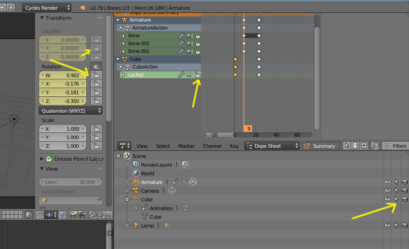409x249 pixels.
Task: Copy the pose with the clipboard arrow icon
Action: coord(93,215)
